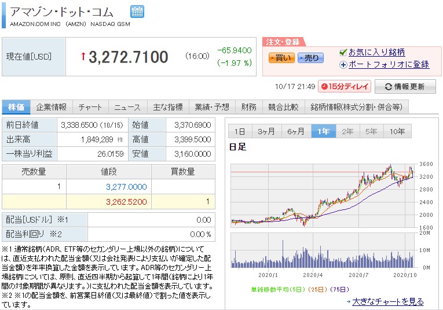Open the 大きなチャートを見る link
This screenshot has width=443, height=310.
(x=388, y=301)
